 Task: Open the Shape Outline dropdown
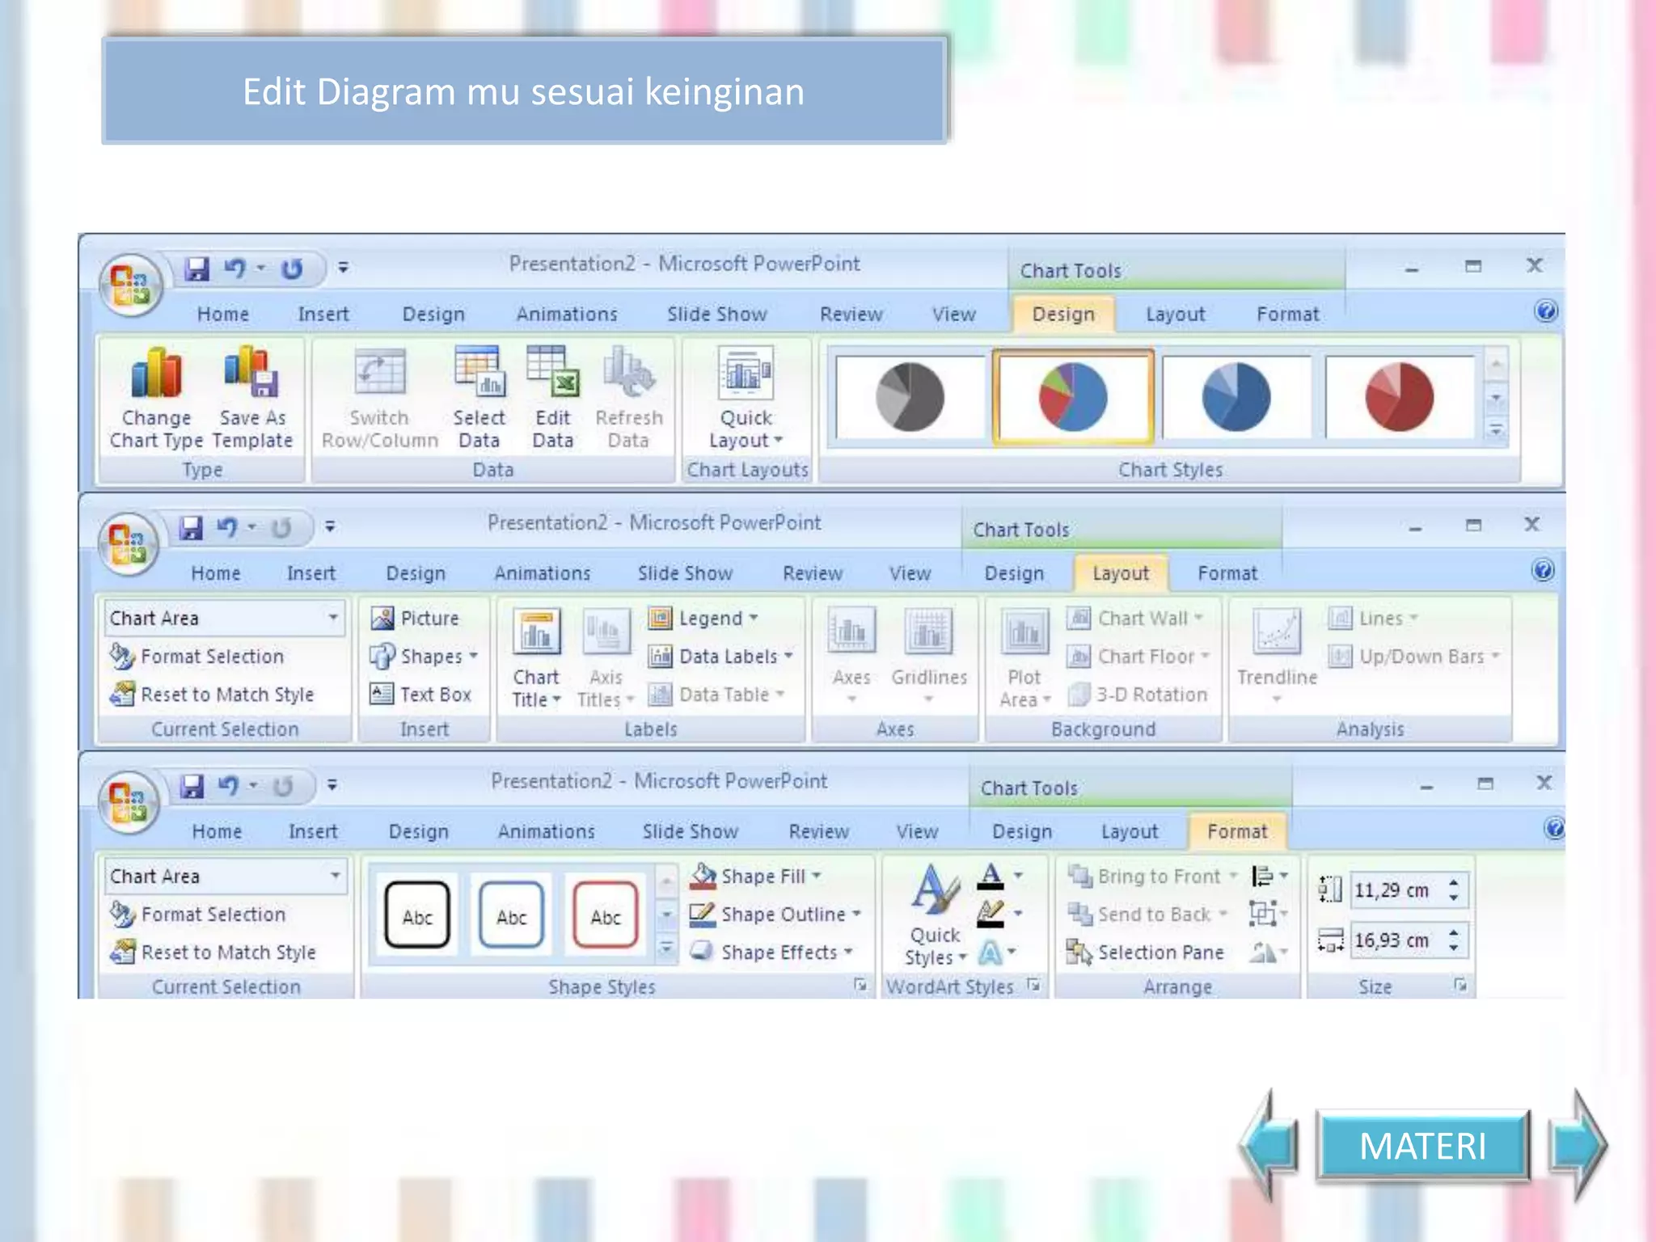(775, 915)
